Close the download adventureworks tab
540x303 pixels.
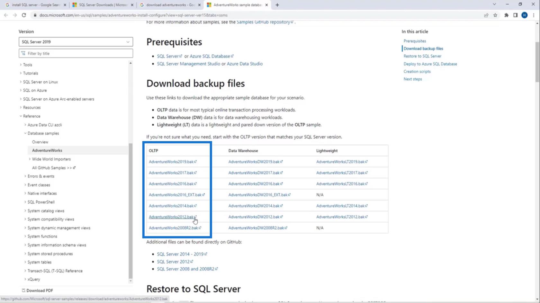point(199,5)
